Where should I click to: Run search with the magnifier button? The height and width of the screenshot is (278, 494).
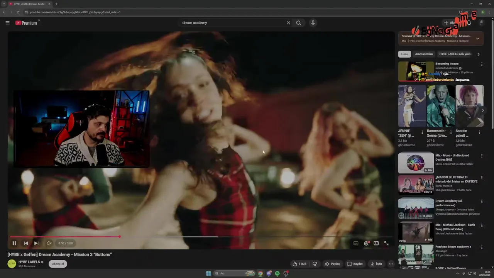click(x=298, y=23)
